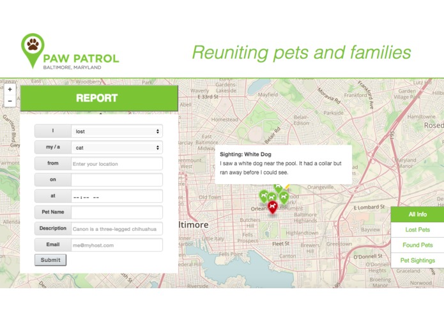Focus the 'Enter your location' field
Viewport: 444px width, 315px height.
pyautogui.click(x=117, y=164)
